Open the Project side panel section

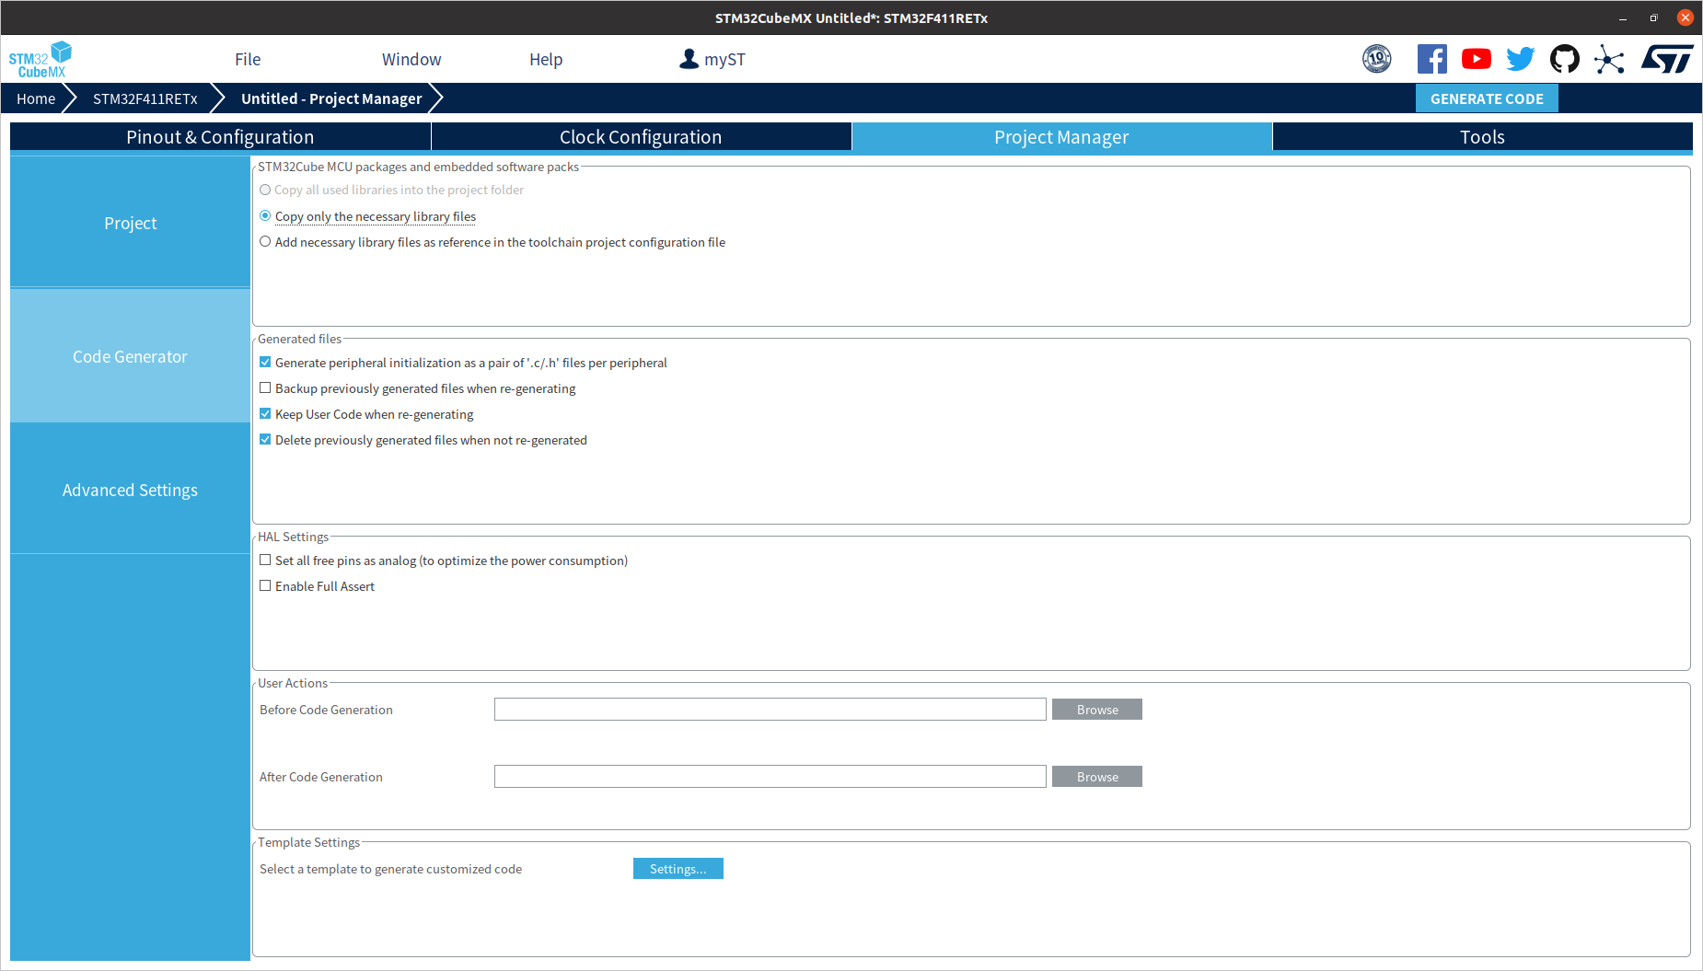[130, 223]
